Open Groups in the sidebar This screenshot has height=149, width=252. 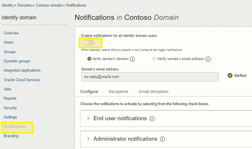pyautogui.click(x=10, y=52)
